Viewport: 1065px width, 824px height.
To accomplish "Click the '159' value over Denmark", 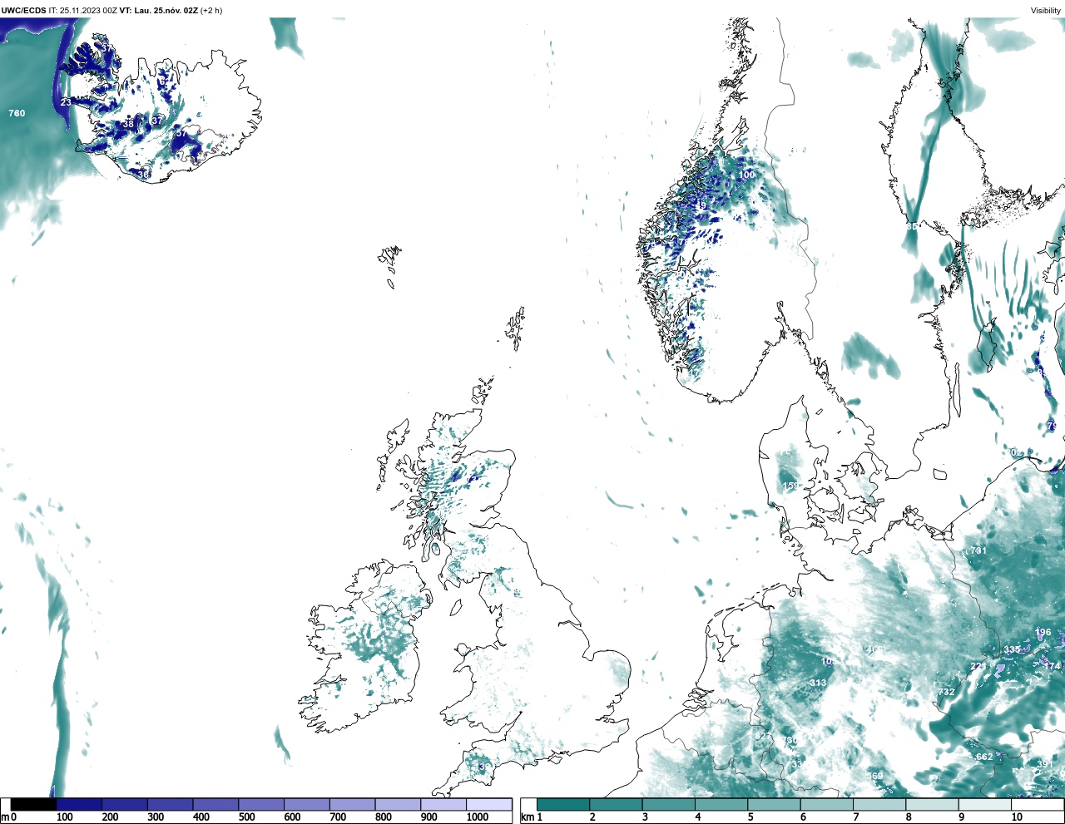I will point(790,486).
